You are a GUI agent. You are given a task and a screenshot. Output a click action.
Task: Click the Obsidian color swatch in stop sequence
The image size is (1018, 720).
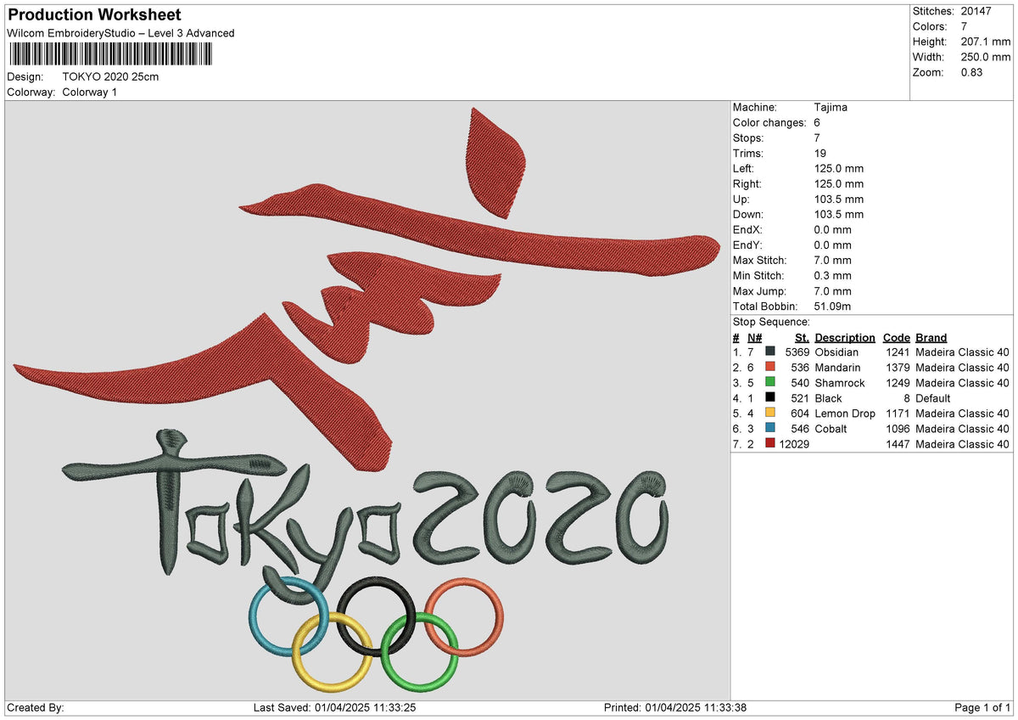770,352
